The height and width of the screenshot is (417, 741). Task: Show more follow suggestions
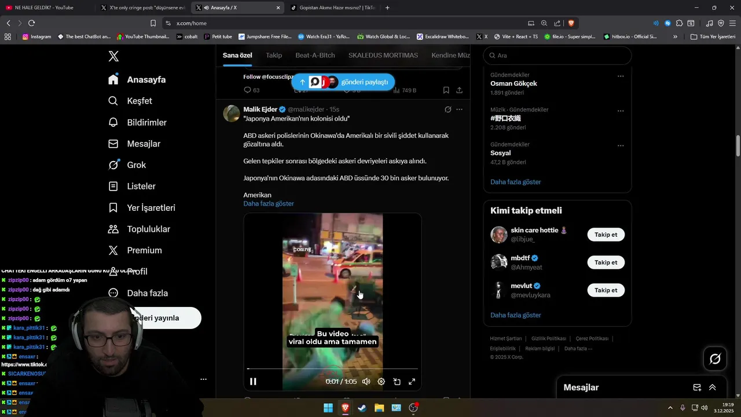tap(515, 315)
